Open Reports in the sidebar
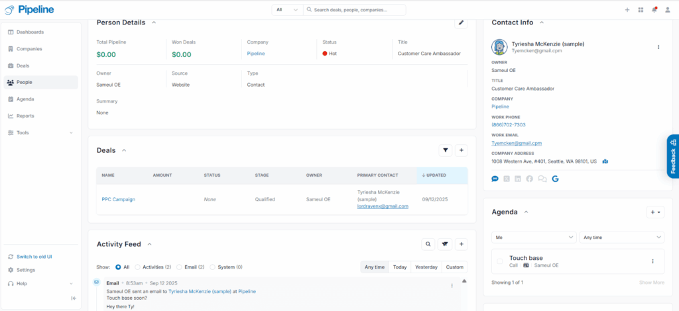Screen dimensions: 679x311 tap(25, 116)
